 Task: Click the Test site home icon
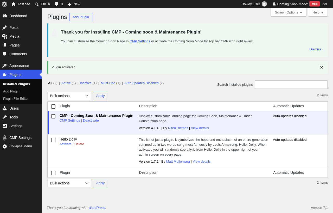14,4
